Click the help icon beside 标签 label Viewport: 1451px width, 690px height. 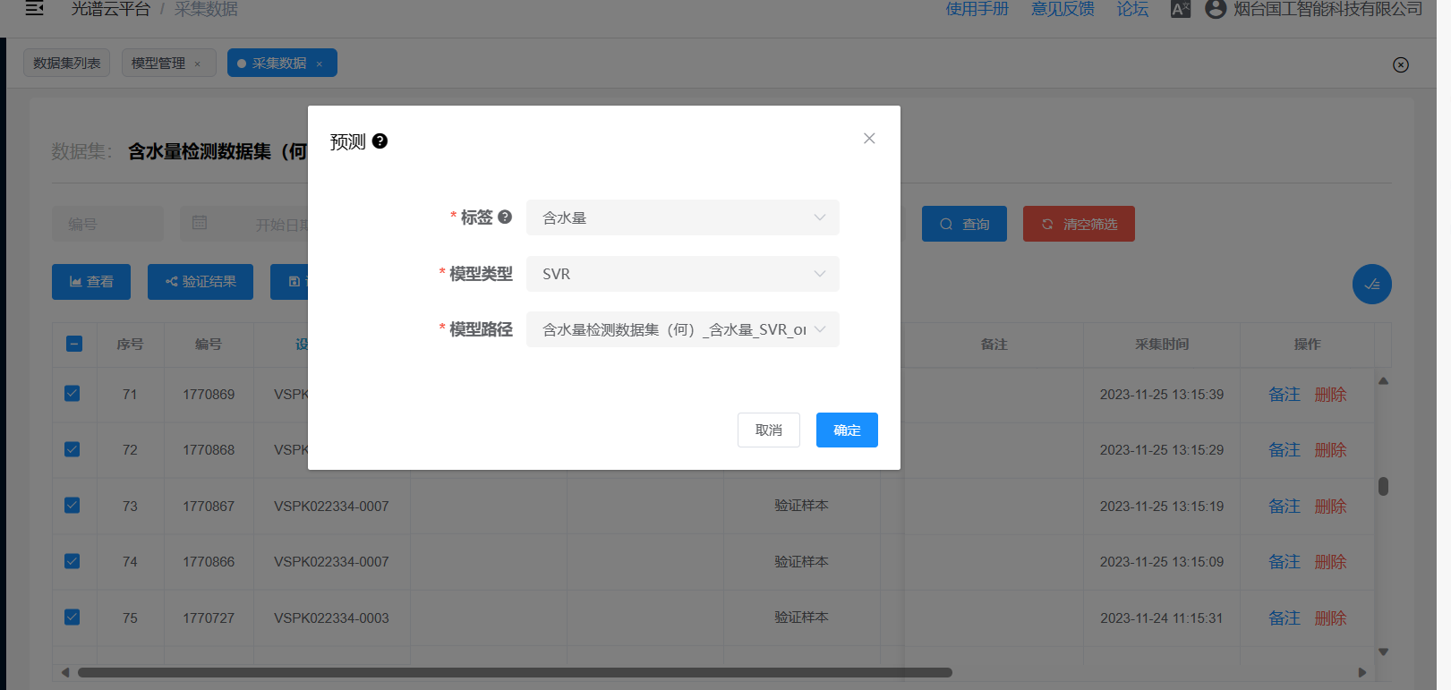[505, 217]
